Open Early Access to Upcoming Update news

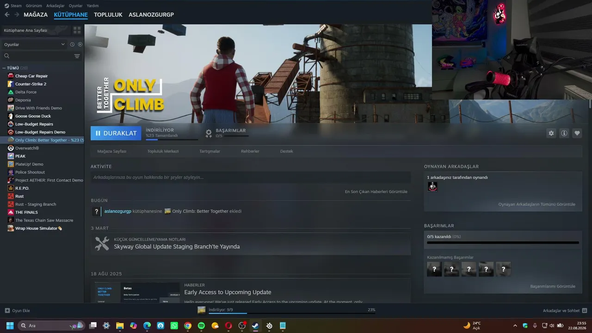[228, 292]
